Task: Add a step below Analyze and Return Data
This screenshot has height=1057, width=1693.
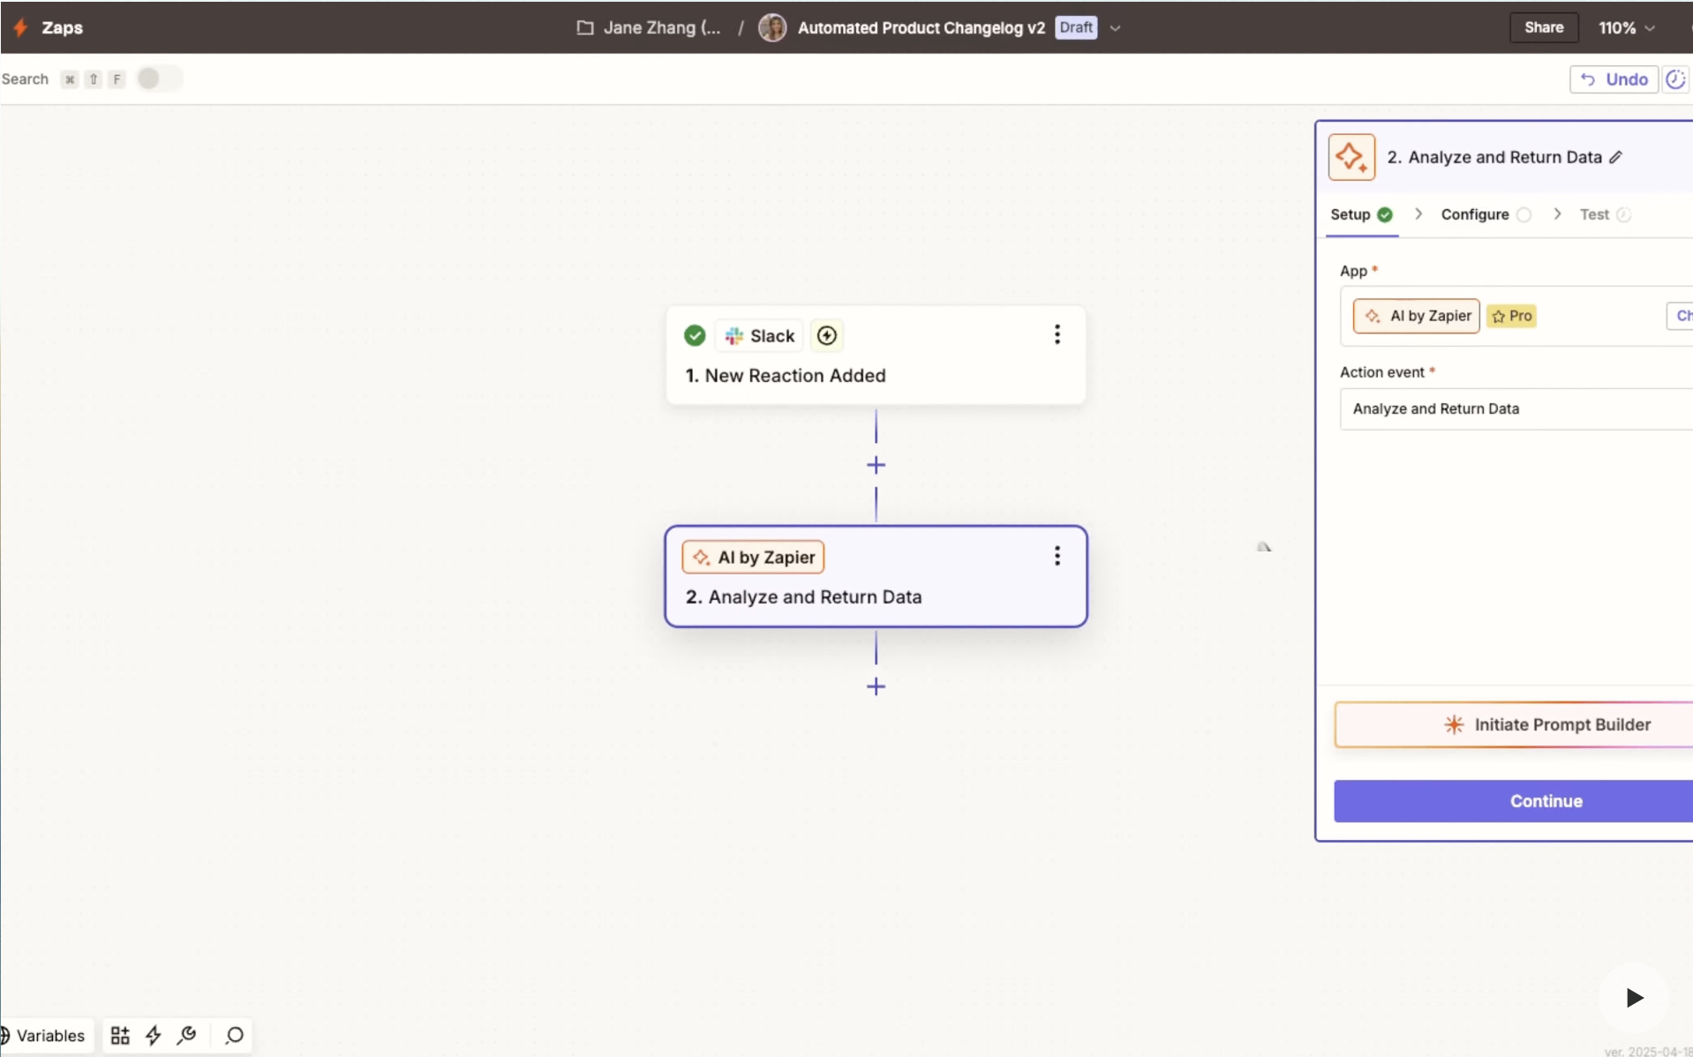Action: (876, 686)
